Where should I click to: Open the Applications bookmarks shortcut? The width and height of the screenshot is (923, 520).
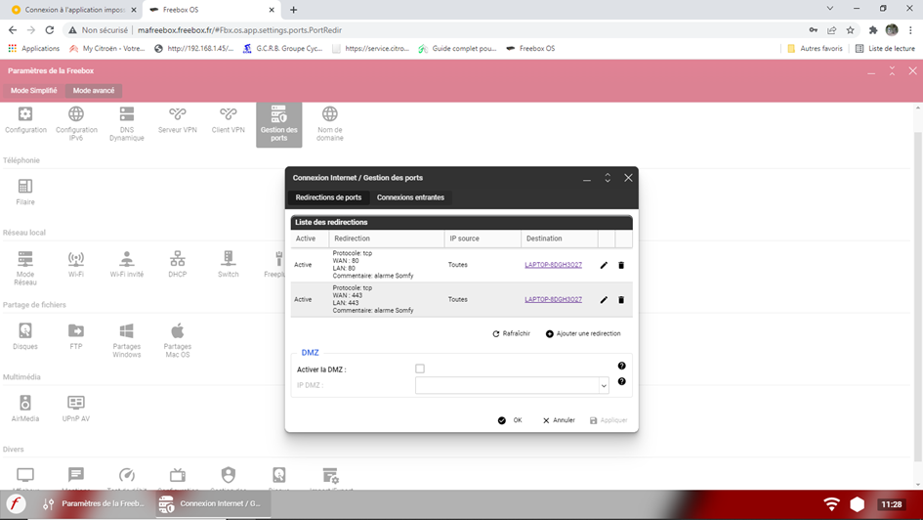[34, 48]
